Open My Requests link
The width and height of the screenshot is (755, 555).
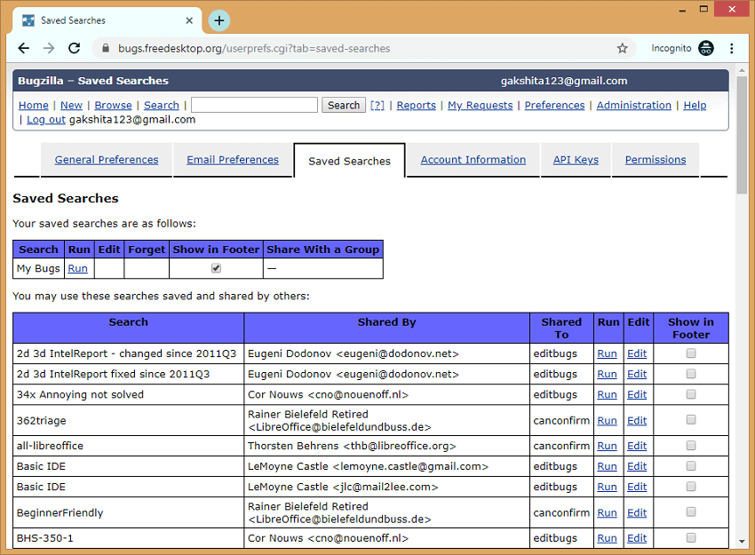tap(480, 106)
